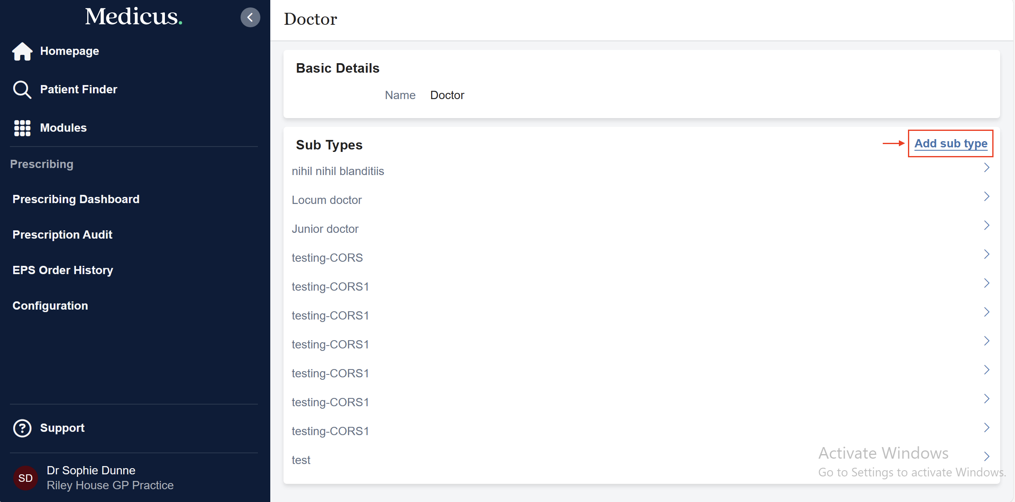Open the Configuration menu item
This screenshot has width=1015, height=502.
pyautogui.click(x=50, y=306)
